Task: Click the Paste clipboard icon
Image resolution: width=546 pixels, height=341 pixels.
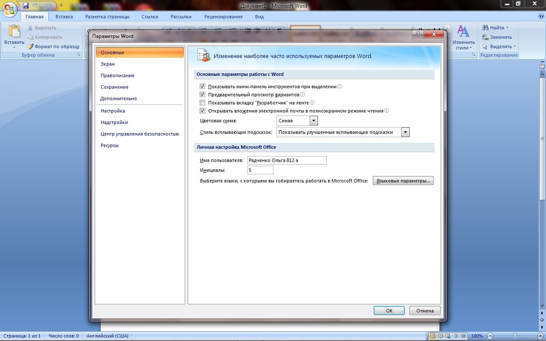Action: click(15, 32)
